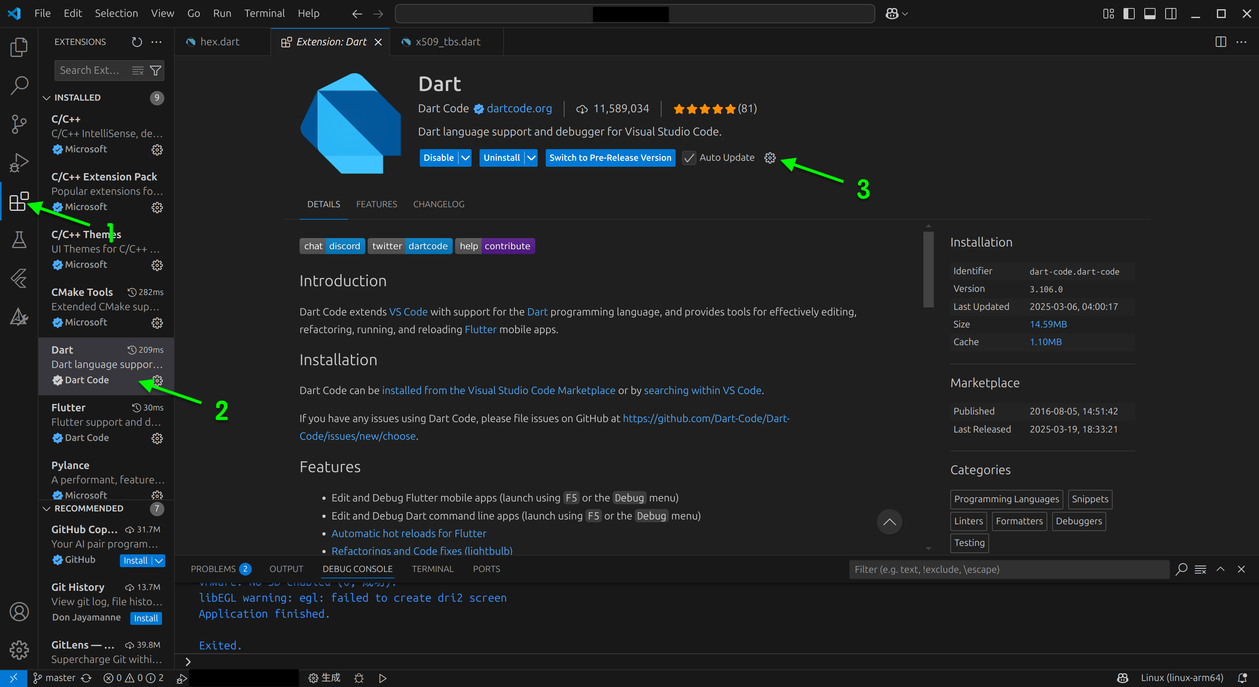This screenshot has width=1259, height=687.
Task: Collapse the RECOMMENDED extensions section
Action: pos(105,509)
